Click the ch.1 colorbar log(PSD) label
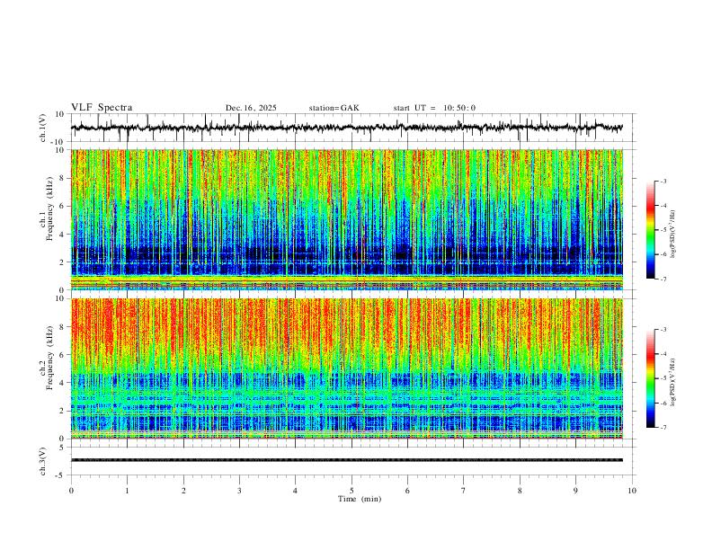The image size is (712, 550). click(673, 235)
